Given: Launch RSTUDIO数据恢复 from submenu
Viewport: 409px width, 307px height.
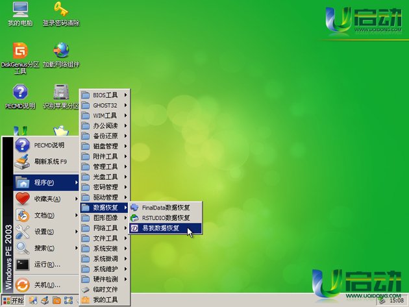Looking at the screenshot, I should click(x=166, y=218).
